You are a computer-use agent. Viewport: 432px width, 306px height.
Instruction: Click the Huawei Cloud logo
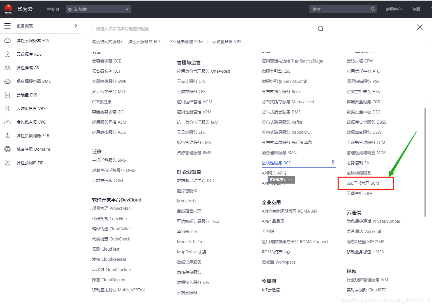(x=8, y=9)
